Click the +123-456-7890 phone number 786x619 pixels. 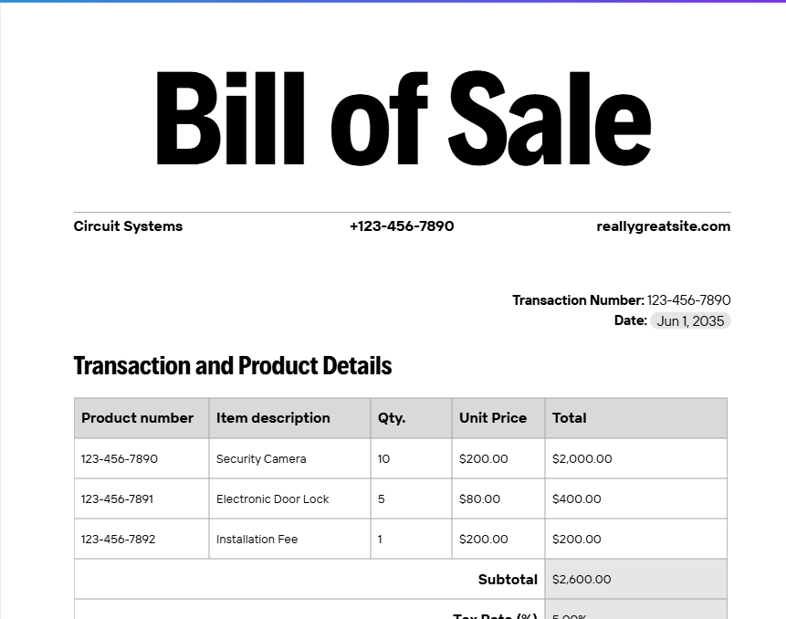(402, 226)
